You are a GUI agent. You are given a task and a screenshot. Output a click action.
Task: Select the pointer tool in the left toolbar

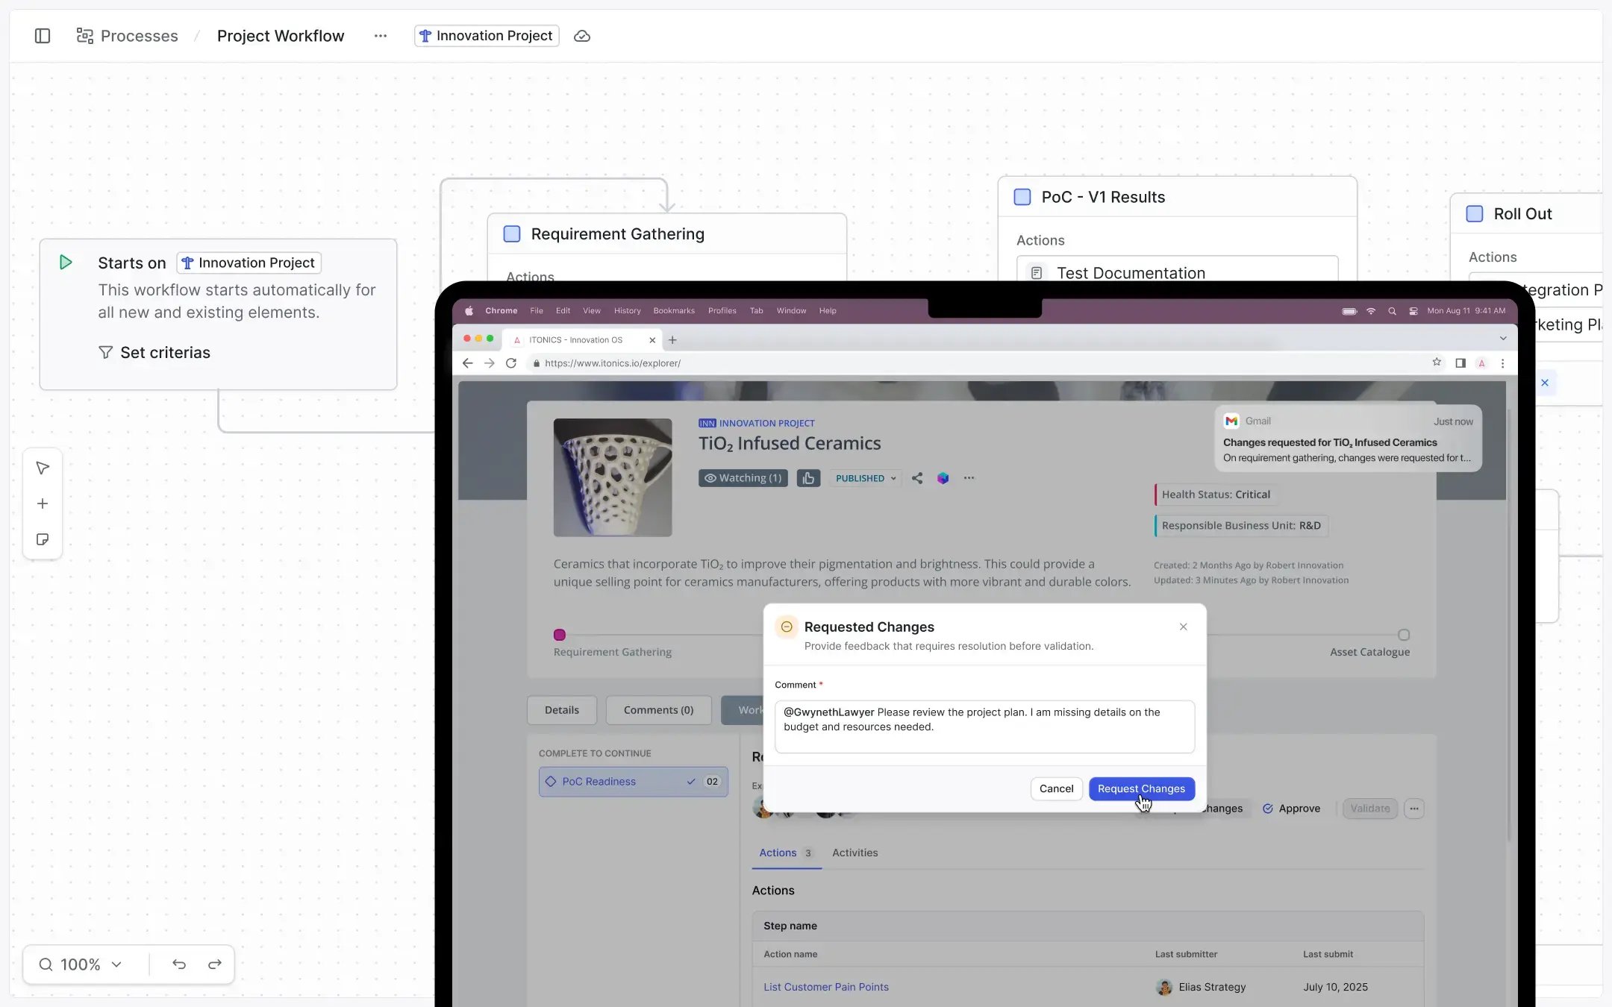(x=43, y=468)
